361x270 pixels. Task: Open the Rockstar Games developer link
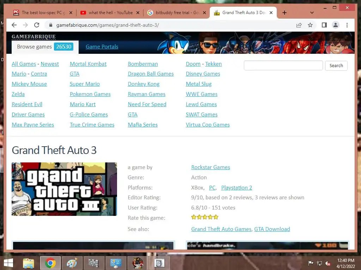[210, 167]
